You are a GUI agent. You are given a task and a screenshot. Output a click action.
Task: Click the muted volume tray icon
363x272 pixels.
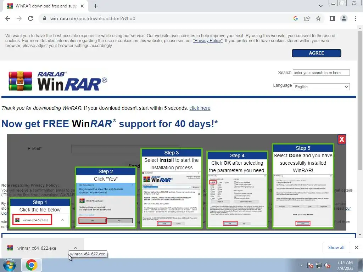pos(327,265)
